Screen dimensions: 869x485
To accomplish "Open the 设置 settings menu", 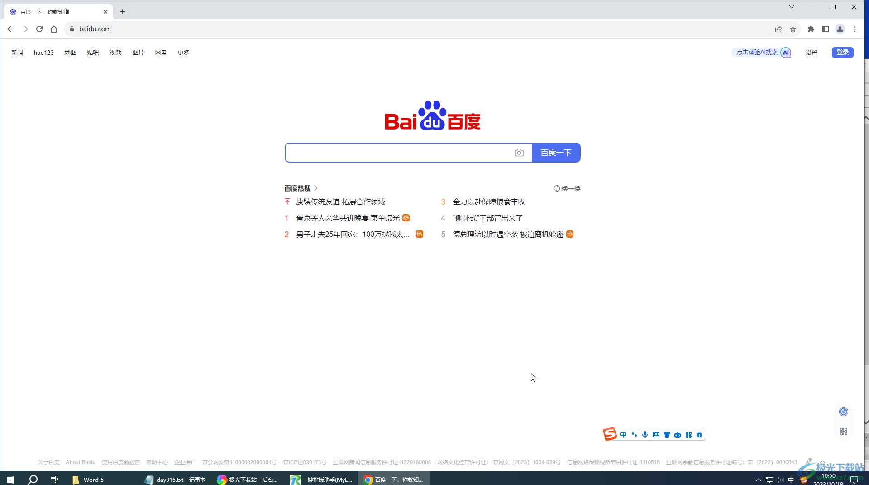I will (812, 53).
